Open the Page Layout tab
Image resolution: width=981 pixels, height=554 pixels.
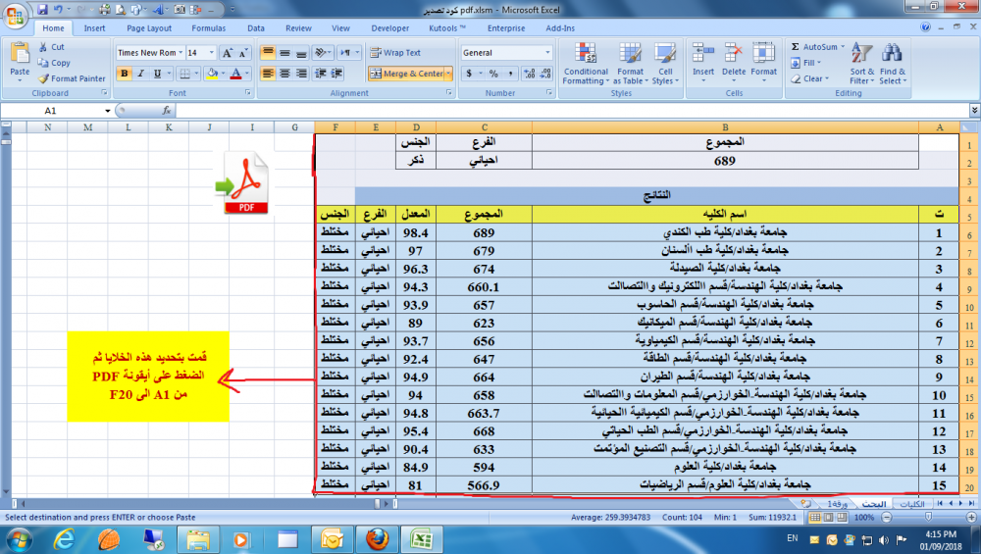click(149, 28)
